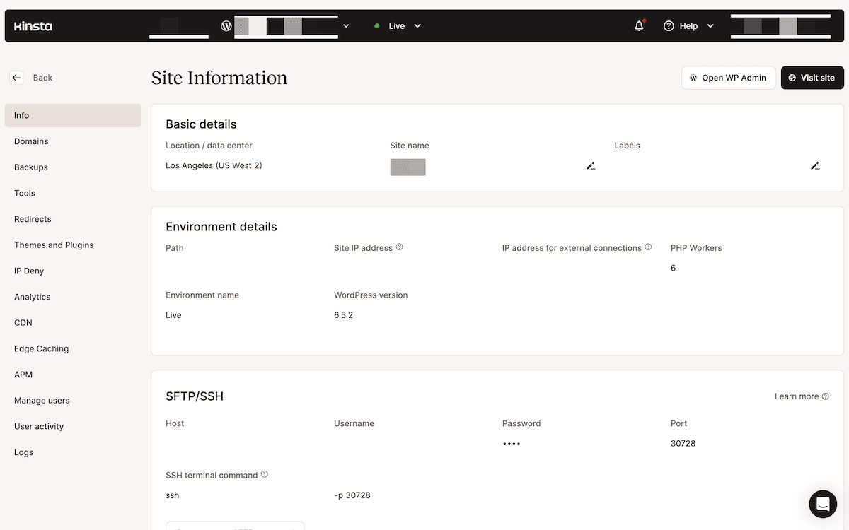Click the Back link text
This screenshot has width=849, height=530.
pos(42,78)
